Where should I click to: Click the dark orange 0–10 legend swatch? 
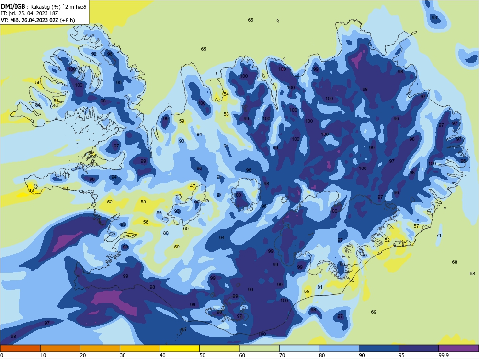[x=20, y=348]
